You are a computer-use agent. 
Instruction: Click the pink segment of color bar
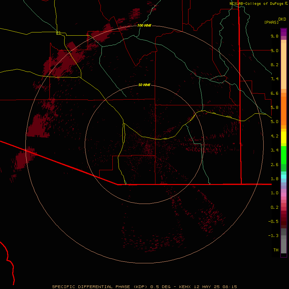click(284, 195)
